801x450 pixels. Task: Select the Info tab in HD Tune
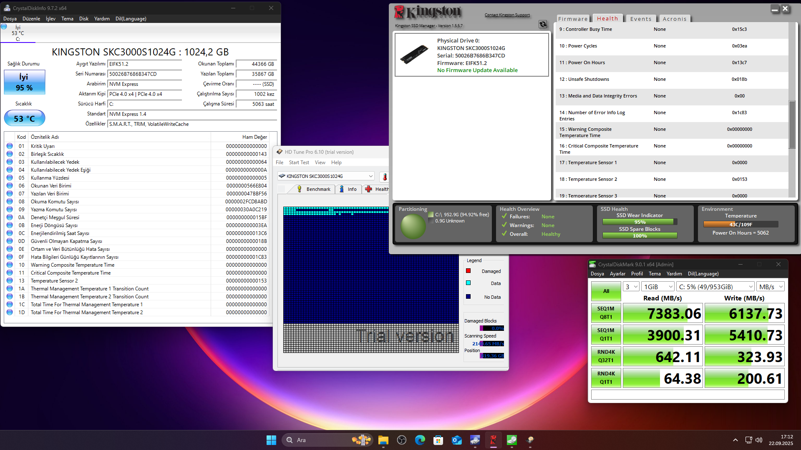tap(348, 189)
